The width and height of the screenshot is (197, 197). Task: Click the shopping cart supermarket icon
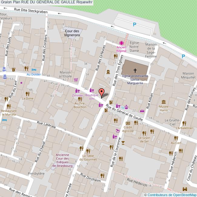pos(76,80)
